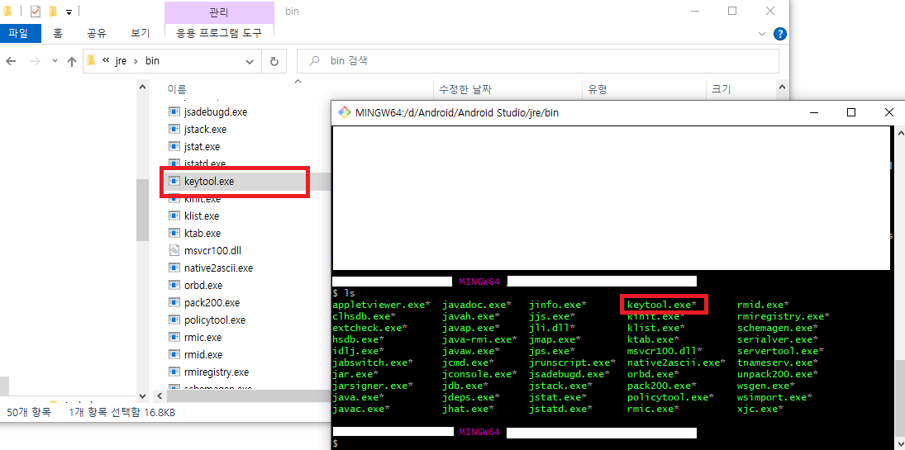Select policytool.exe in file list
Viewport: 905px width, 450px height.
[215, 320]
